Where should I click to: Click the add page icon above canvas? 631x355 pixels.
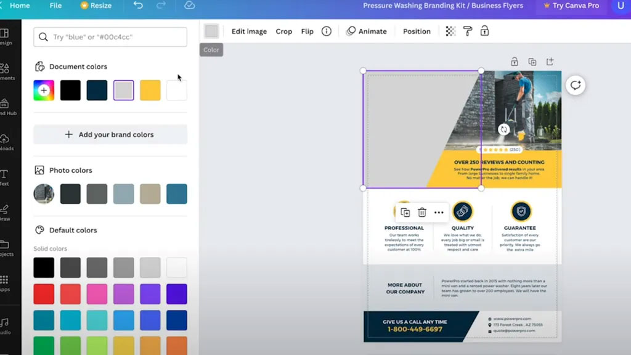coord(550,62)
